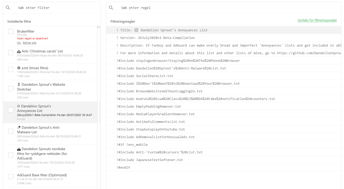Click the search icon in the filter panel
The height and width of the screenshot is (189, 344).
click(x=8, y=7)
